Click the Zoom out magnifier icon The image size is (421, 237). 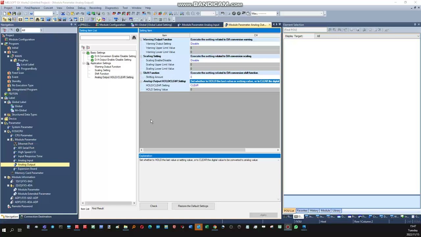point(193,13)
